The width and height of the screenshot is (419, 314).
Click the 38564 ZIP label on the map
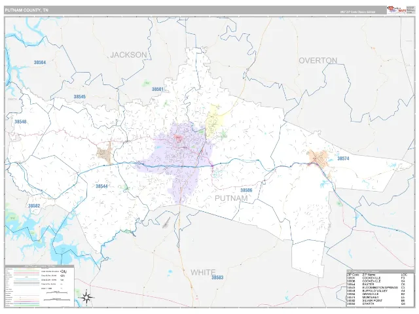[x=40, y=62]
